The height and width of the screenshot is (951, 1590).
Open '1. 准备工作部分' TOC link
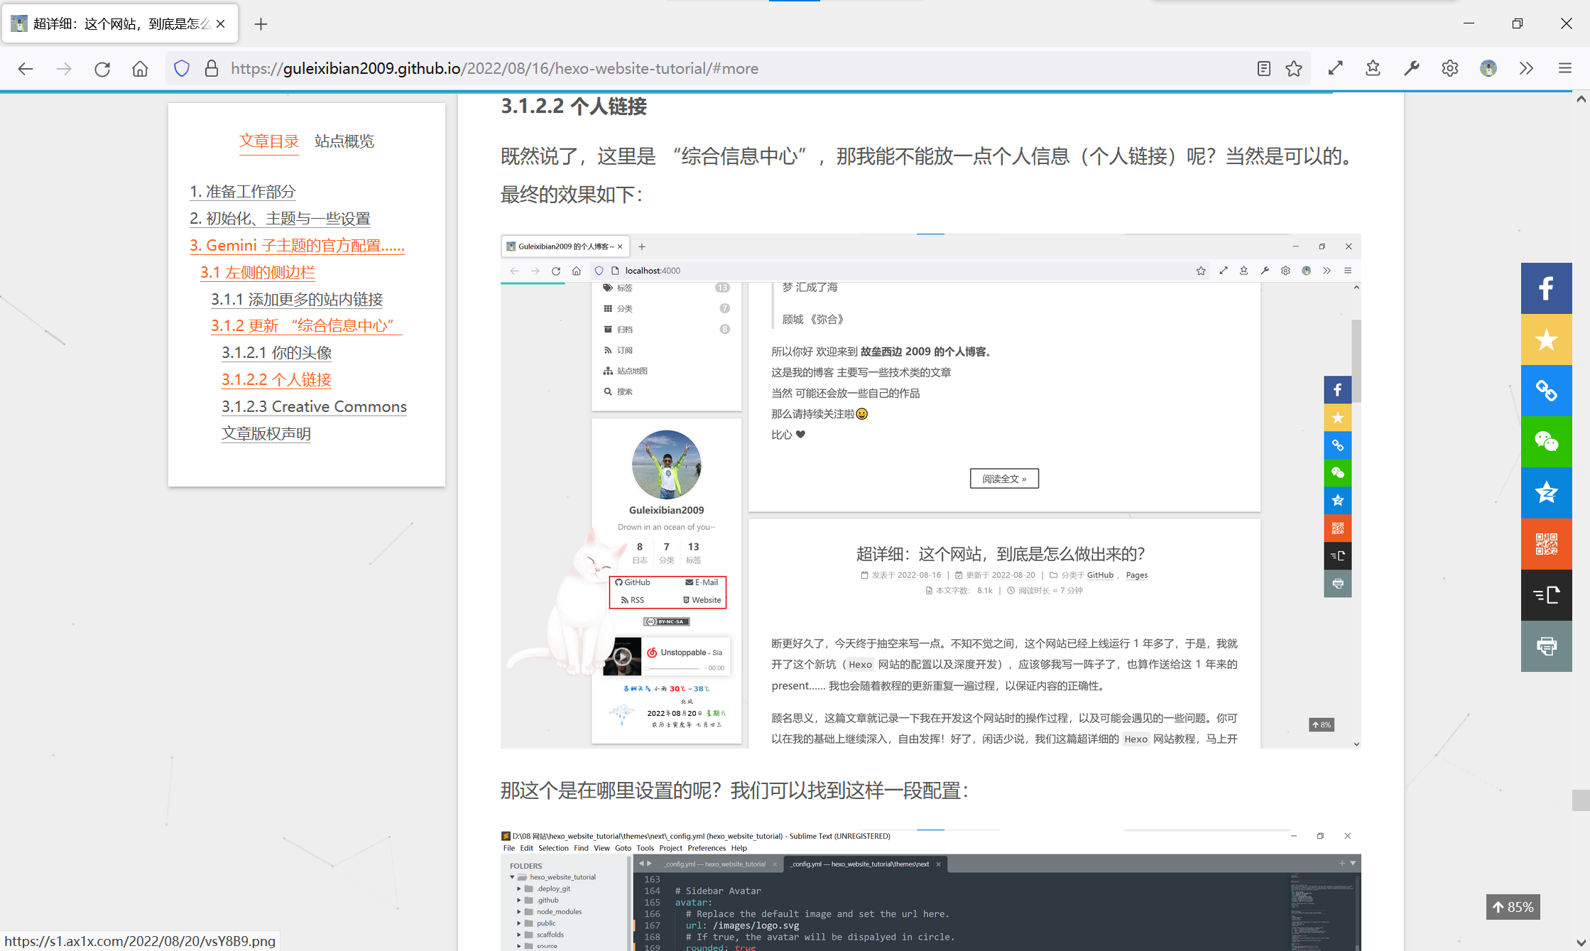coord(242,192)
